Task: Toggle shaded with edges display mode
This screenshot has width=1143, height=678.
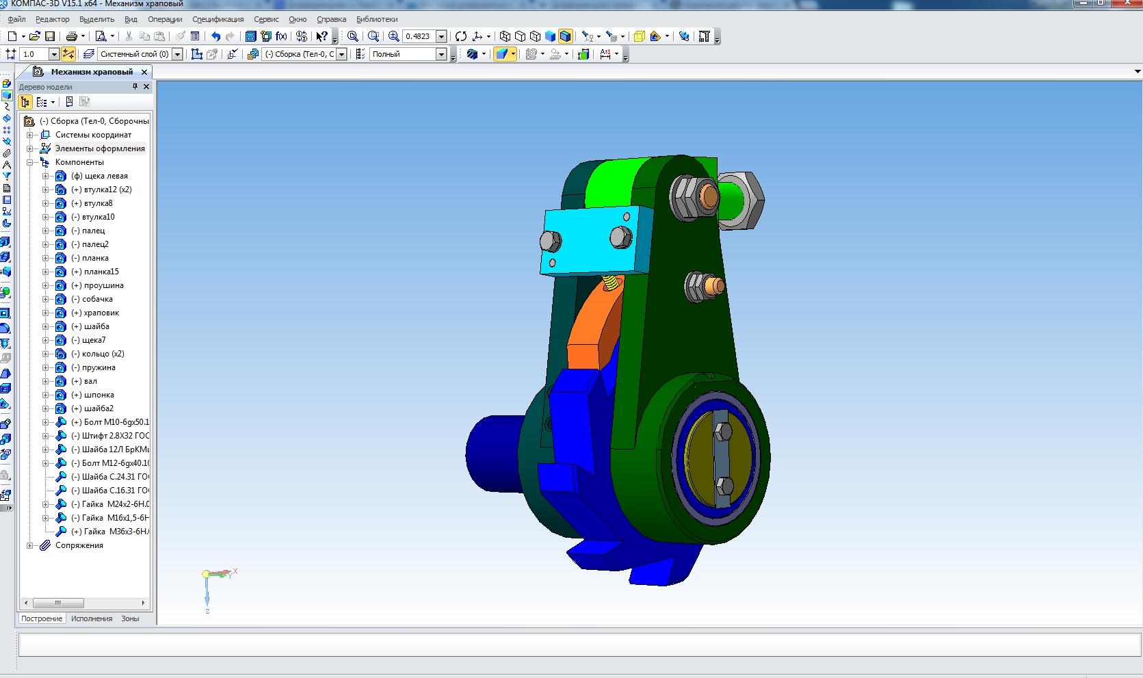Action: click(565, 36)
